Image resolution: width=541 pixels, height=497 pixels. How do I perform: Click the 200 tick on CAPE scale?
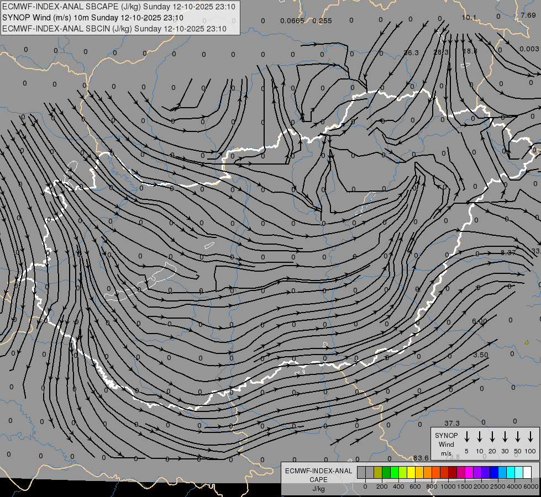click(382, 487)
